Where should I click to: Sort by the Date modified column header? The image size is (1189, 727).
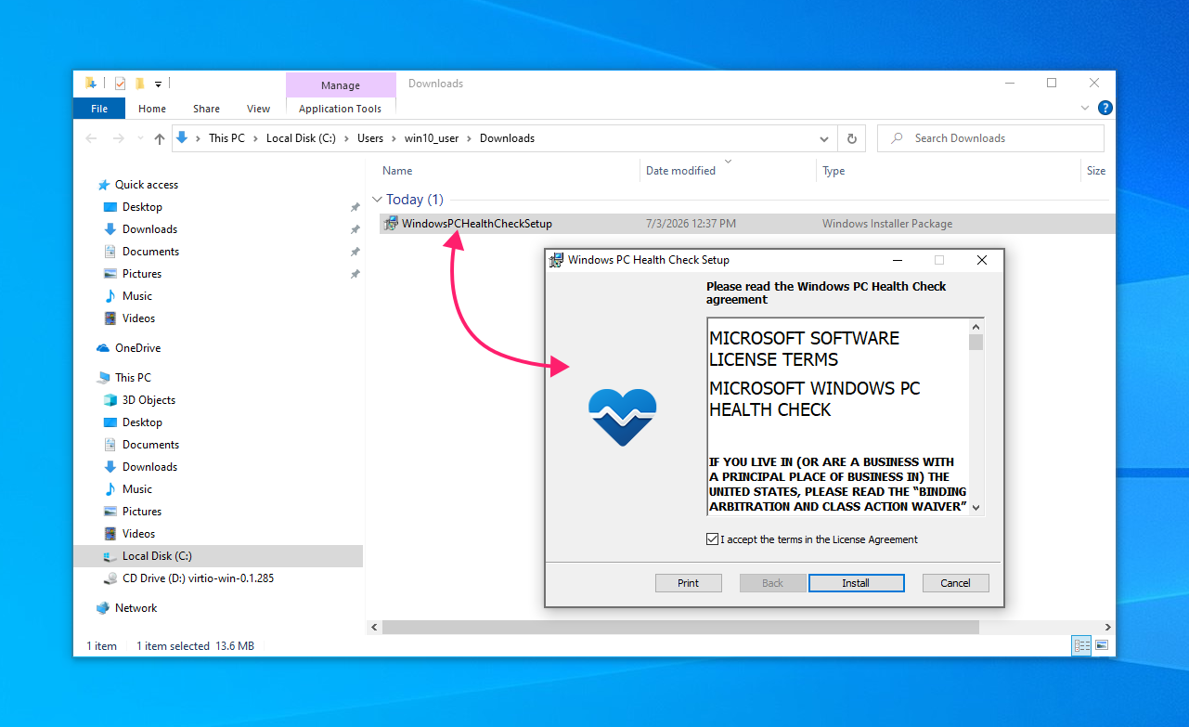(680, 171)
